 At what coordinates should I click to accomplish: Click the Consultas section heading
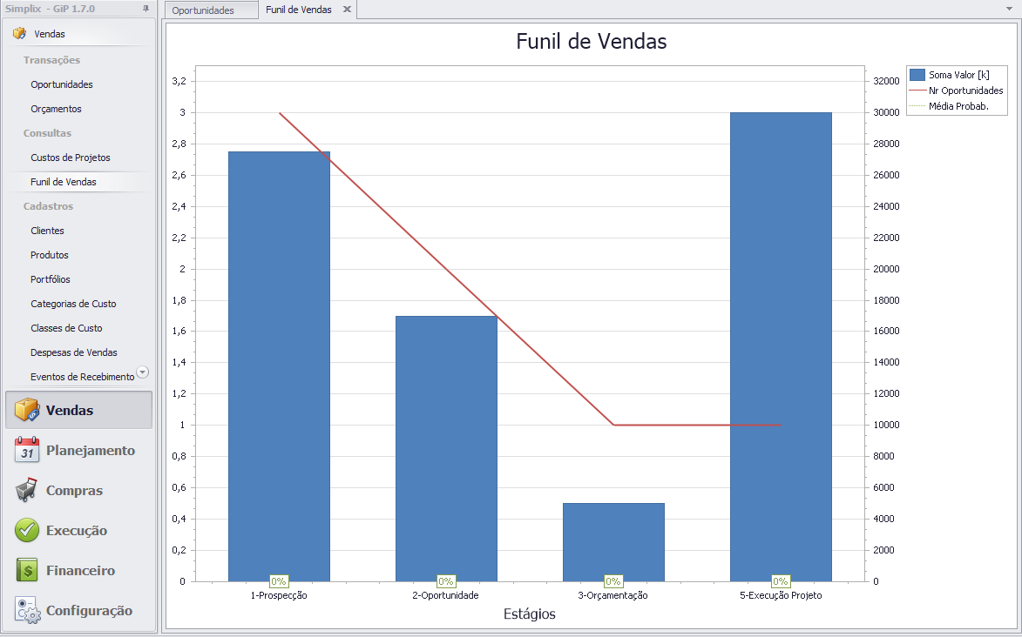coord(48,133)
